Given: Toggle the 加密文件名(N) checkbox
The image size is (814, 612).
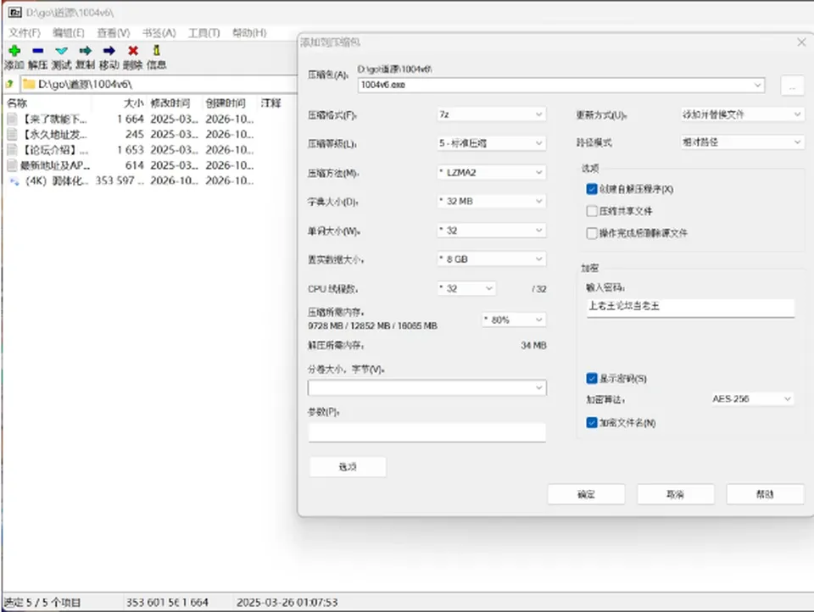Looking at the screenshot, I should [592, 422].
